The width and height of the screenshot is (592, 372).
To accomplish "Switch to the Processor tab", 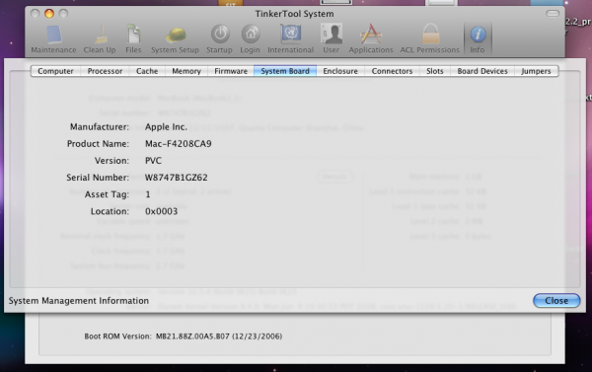I will [x=105, y=71].
